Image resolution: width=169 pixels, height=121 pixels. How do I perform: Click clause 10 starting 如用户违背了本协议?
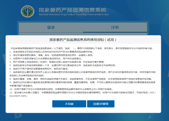coord(61,89)
